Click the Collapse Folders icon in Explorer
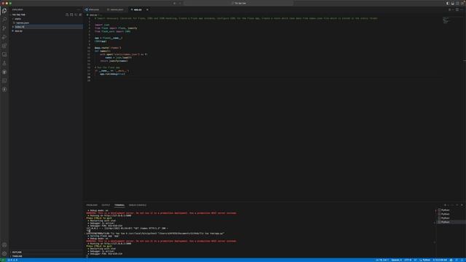The height and width of the screenshot is (262, 466). (80, 15)
